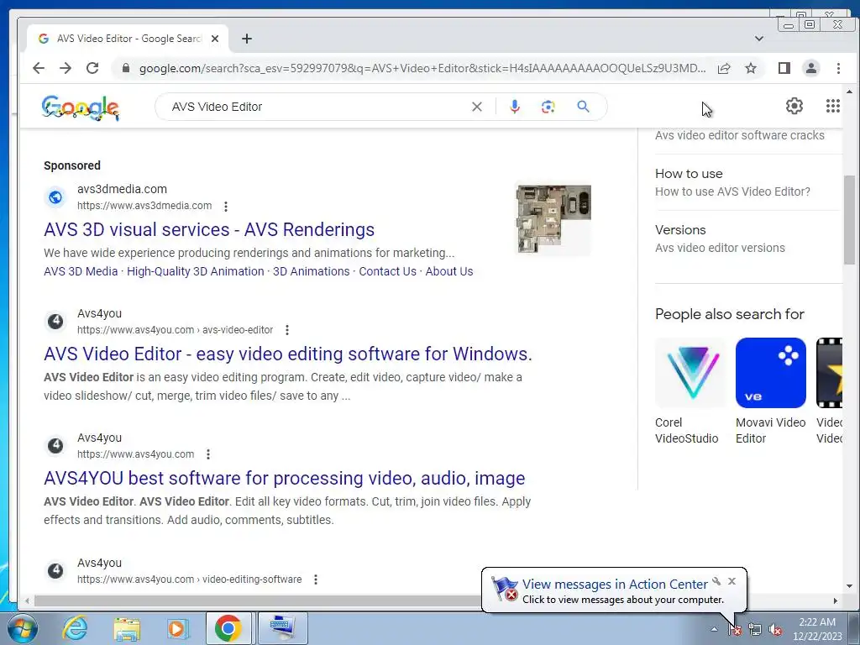Image resolution: width=860 pixels, height=645 pixels.
Task: Open the Windows Start menu
Action: (23, 628)
